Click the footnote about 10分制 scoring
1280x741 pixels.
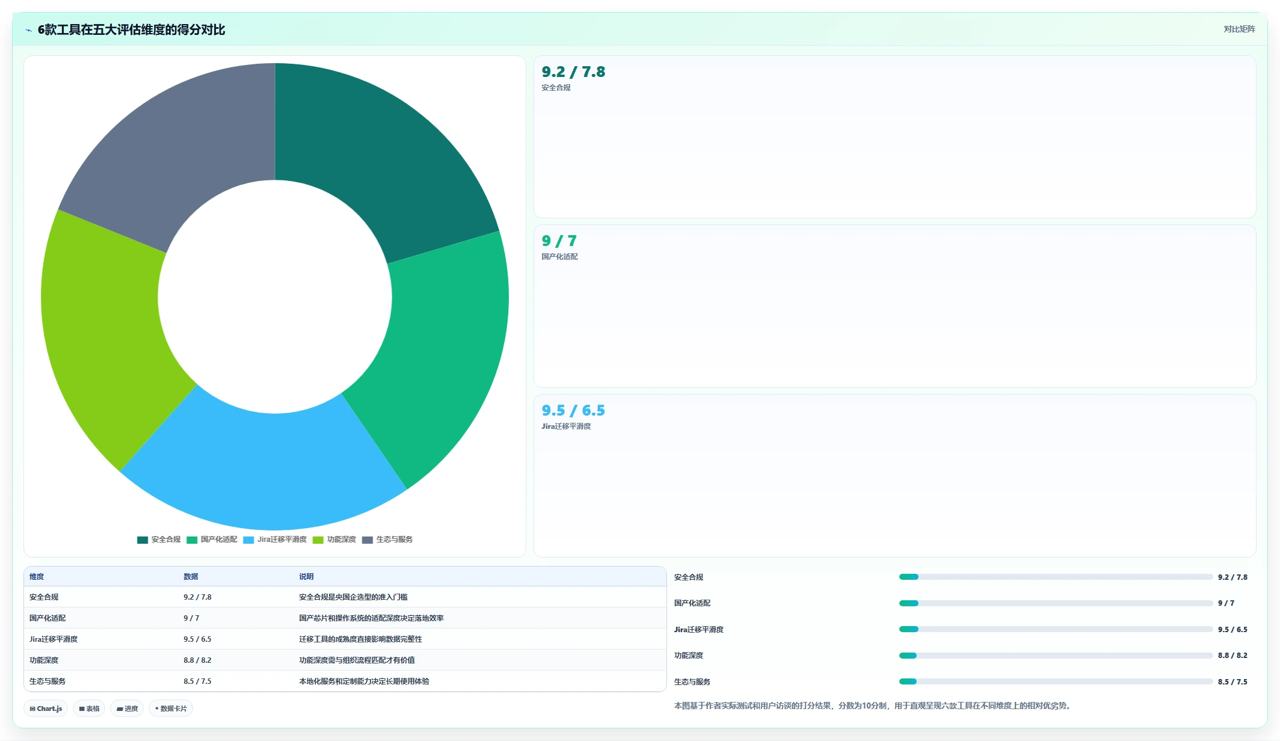pos(872,706)
